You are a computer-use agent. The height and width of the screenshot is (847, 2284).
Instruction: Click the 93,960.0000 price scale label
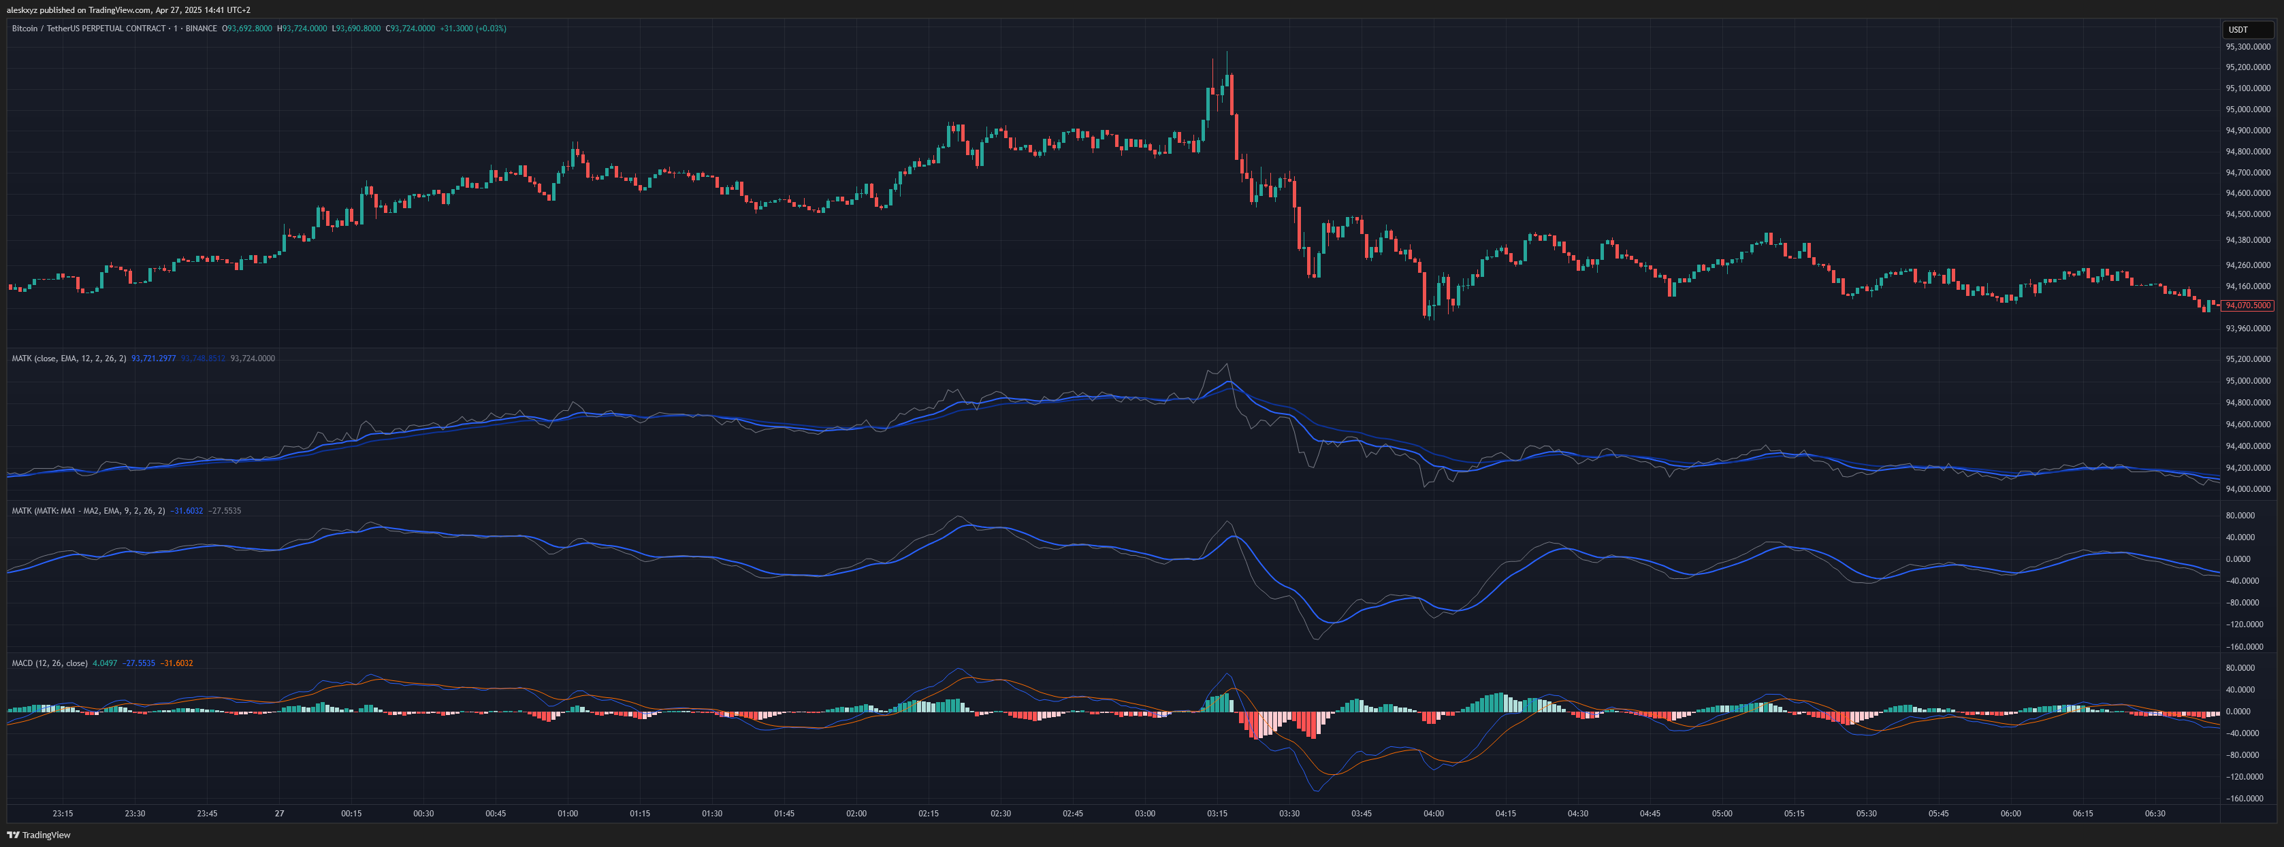pyautogui.click(x=2248, y=329)
